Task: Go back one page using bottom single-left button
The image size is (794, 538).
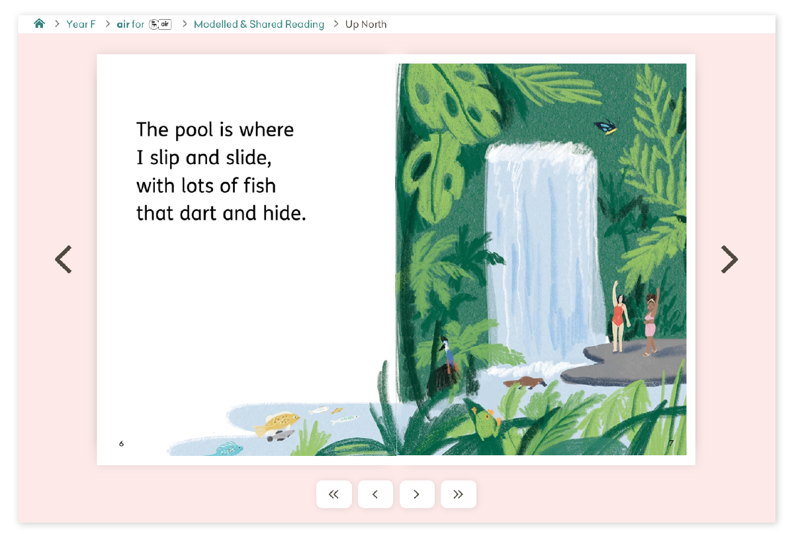Action: pyautogui.click(x=375, y=494)
